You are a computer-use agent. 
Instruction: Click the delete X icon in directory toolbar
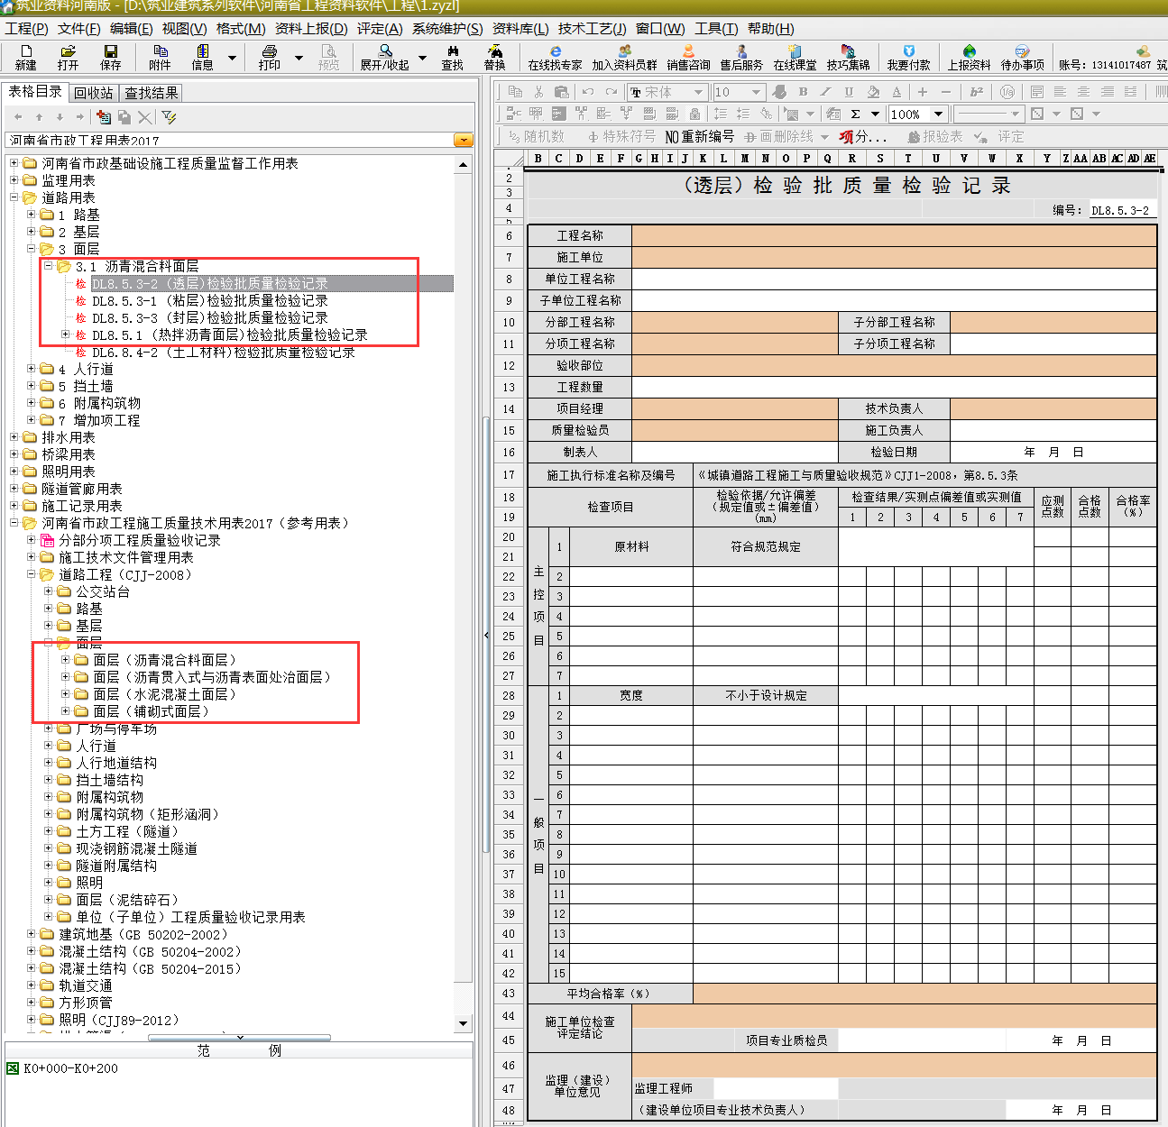(144, 117)
